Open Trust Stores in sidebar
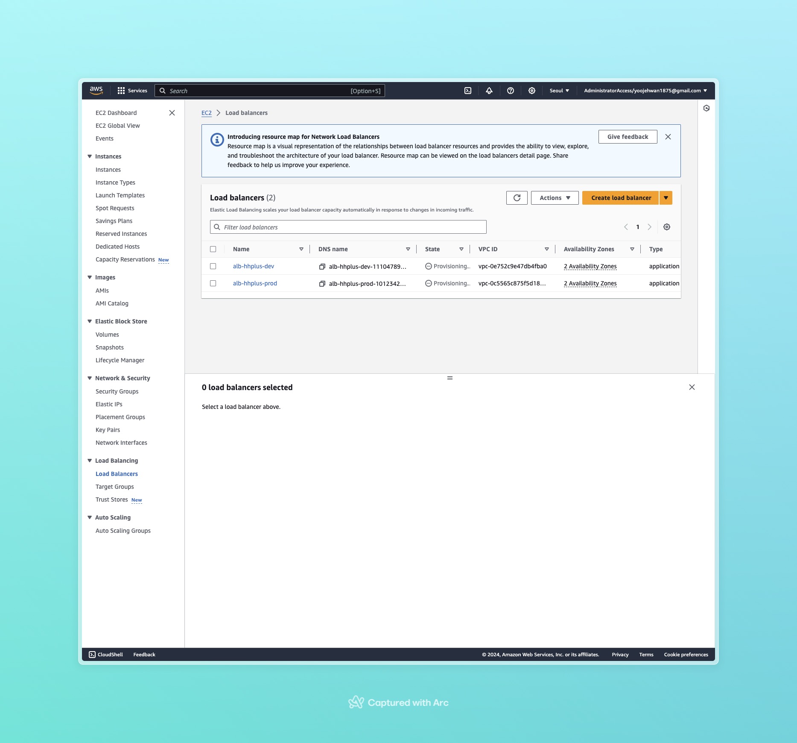Screen dimensions: 797x743 (x=112, y=499)
